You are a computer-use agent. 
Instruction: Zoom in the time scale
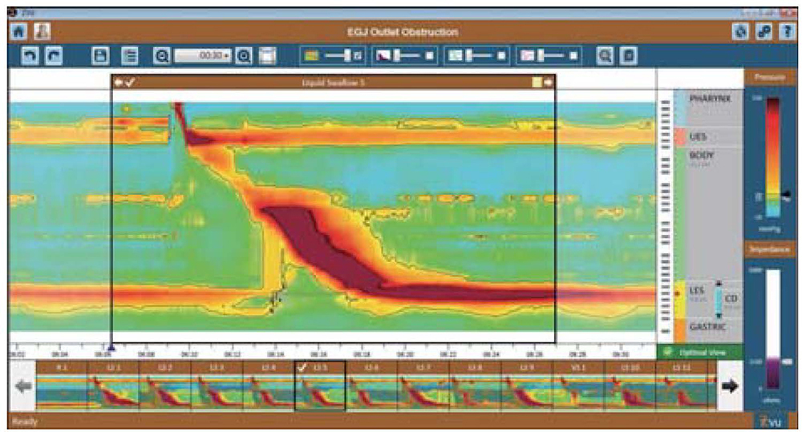(244, 56)
